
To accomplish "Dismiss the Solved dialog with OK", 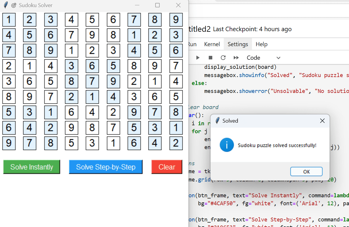I will tap(306, 171).
